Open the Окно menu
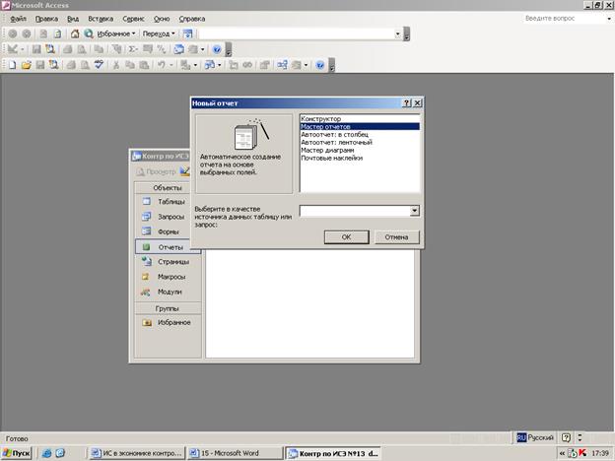Viewport: 615px width, 461px height. tap(162, 19)
